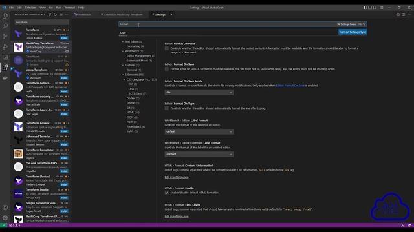The height and width of the screenshot is (232, 414).
Task: Uncheck HTML Format Enable checkbox
Action: (x=167, y=193)
